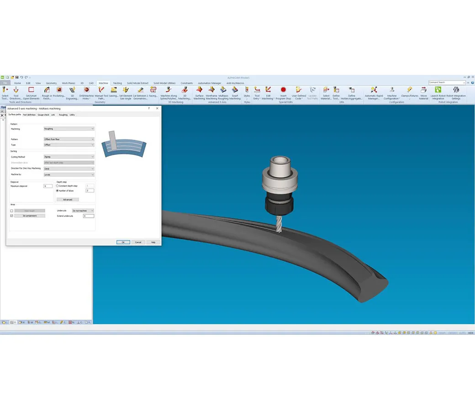
Task: Open Multiaxis Roughing
Action: [223, 93]
